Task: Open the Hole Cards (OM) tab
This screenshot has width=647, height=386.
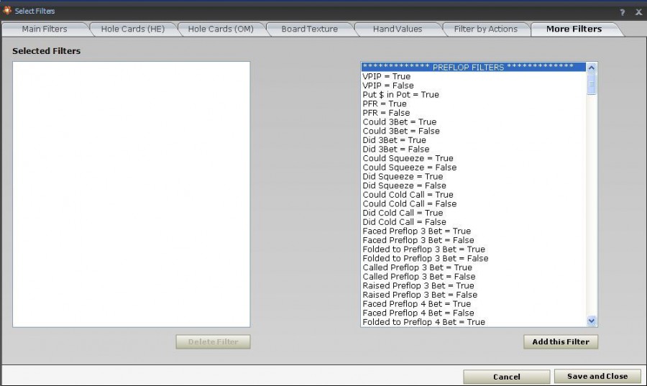Action: click(x=220, y=29)
